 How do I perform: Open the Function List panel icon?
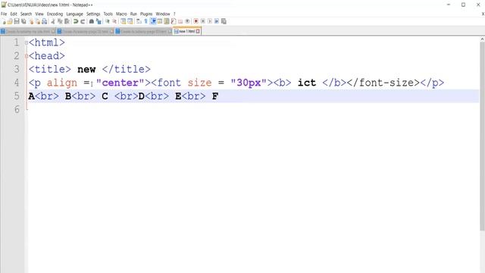[174, 21]
